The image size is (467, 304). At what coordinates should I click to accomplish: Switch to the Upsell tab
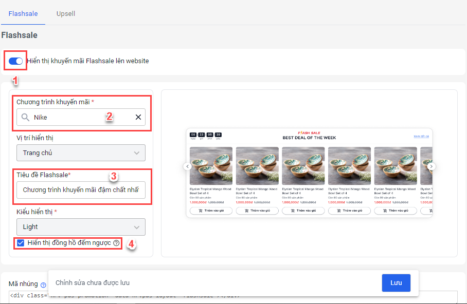click(66, 14)
